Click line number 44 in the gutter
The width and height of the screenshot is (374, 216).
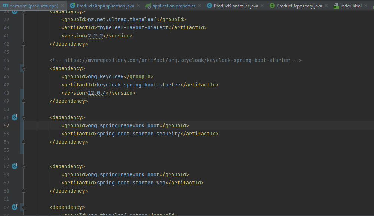6,60
